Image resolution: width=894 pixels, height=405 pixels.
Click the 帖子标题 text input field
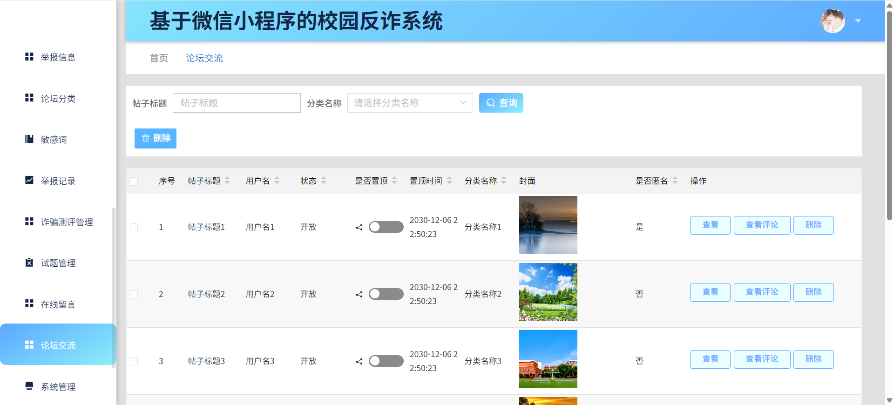(x=237, y=103)
